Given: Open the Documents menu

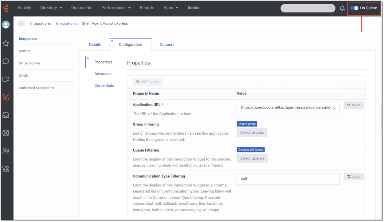Looking at the screenshot, I should (x=82, y=8).
